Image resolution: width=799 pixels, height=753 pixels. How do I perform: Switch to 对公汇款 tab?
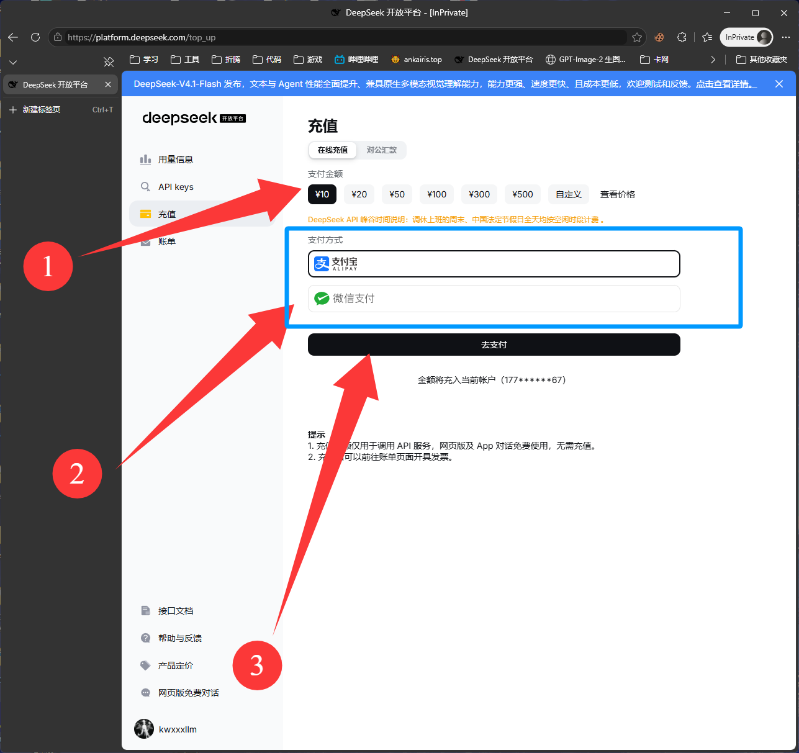[381, 150]
